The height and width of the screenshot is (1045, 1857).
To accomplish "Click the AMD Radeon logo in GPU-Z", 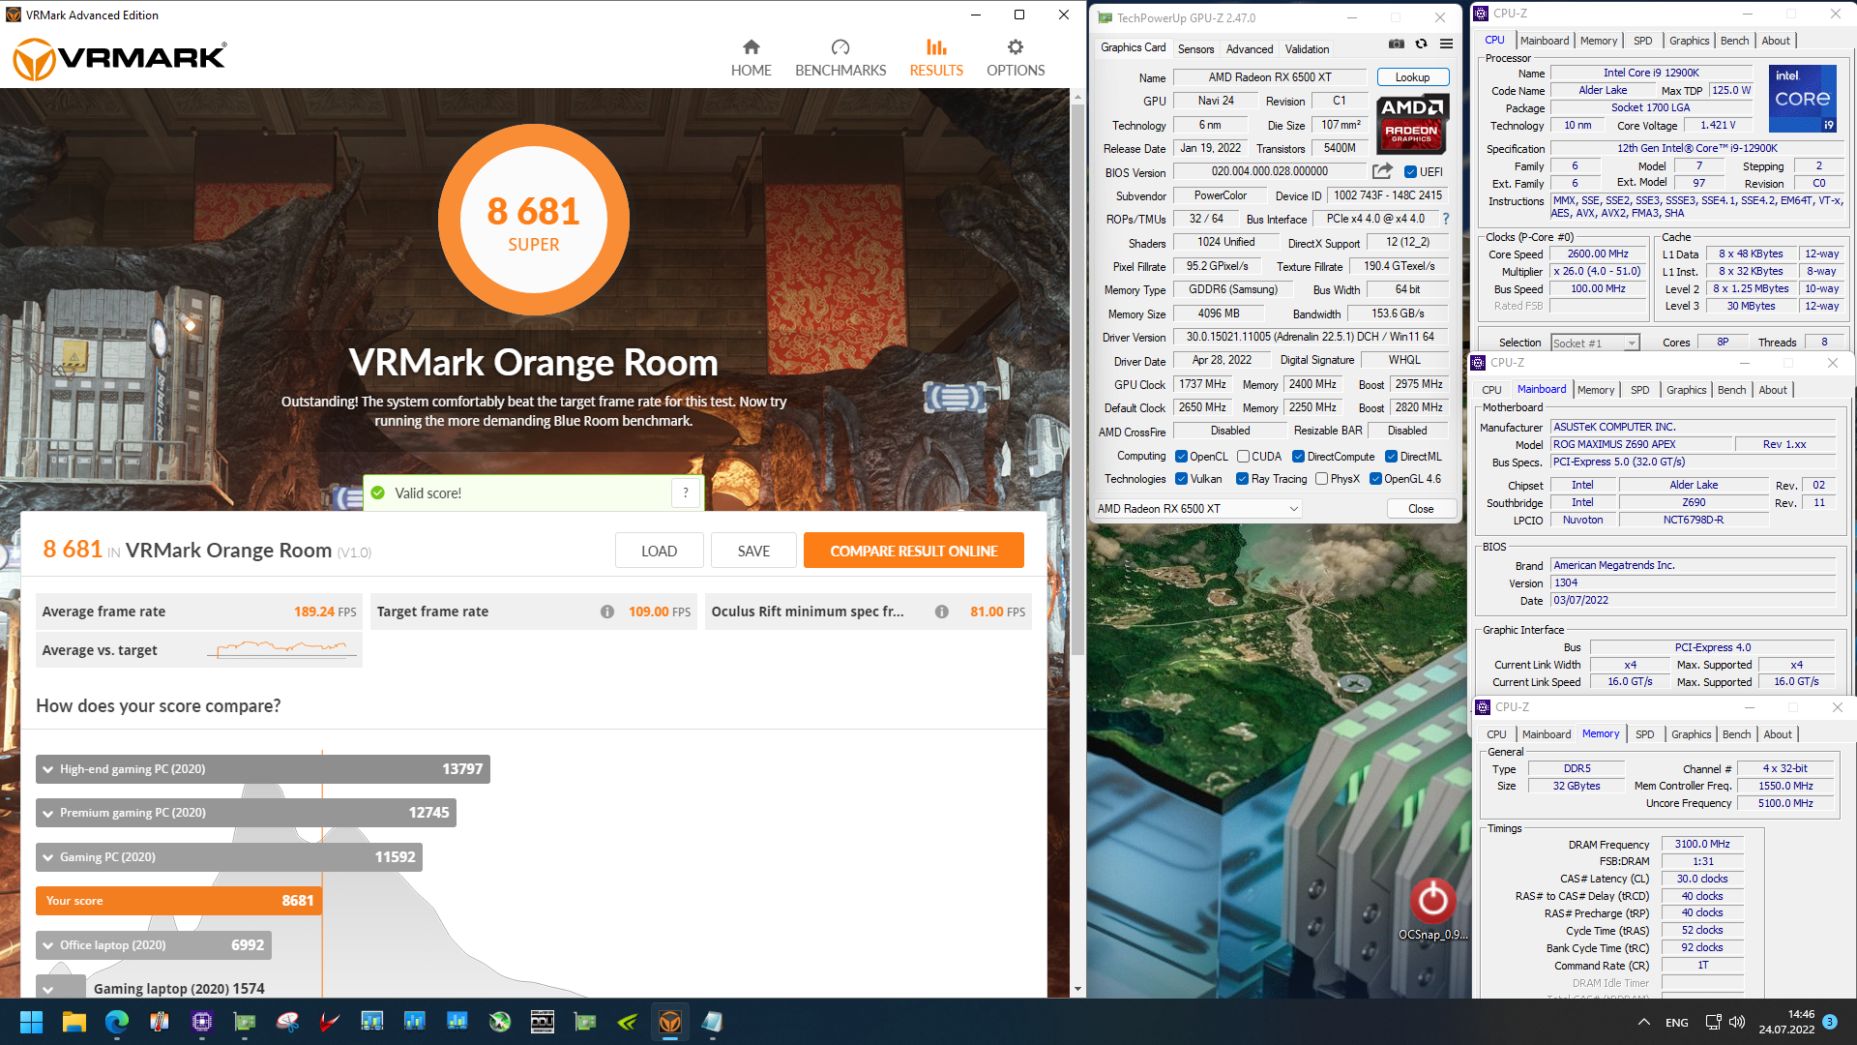I will tap(1411, 124).
